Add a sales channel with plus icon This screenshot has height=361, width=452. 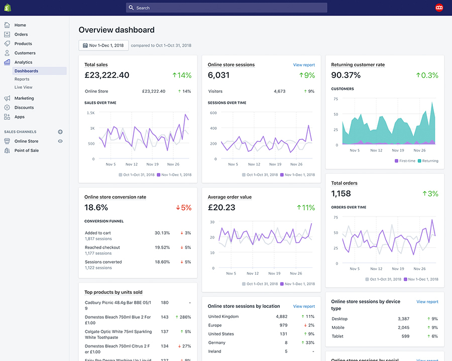pyautogui.click(x=60, y=132)
